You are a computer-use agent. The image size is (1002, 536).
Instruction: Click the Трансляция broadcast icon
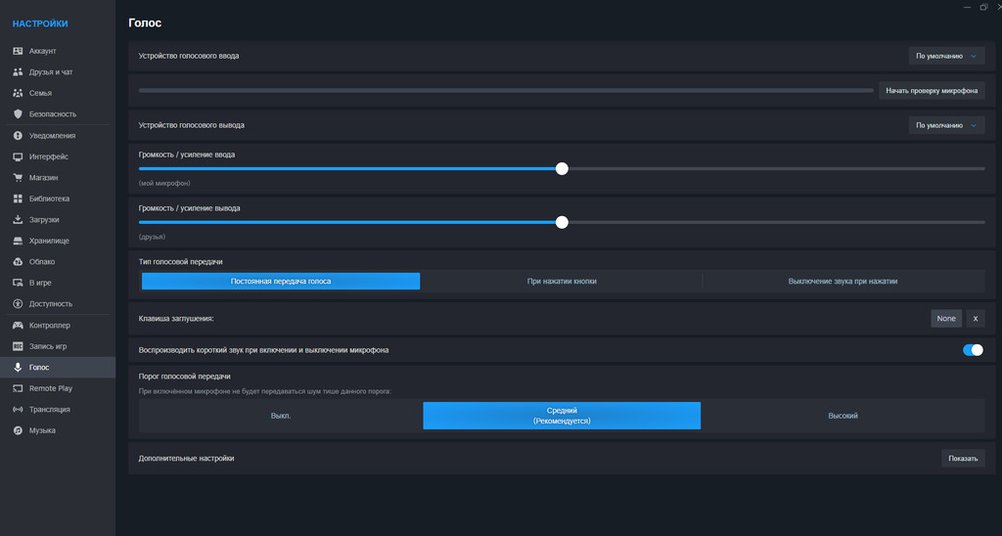click(18, 410)
